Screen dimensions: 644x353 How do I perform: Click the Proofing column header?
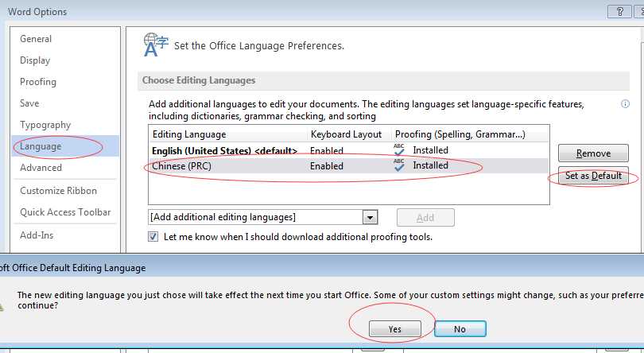[460, 134]
